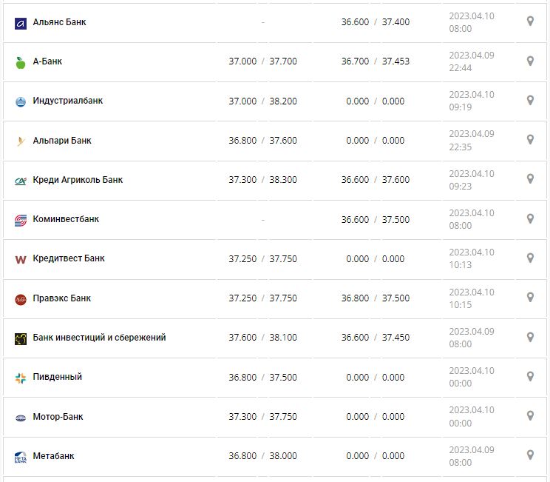
Task: Open Креди Агриколь Банк map marker
Action: pyautogui.click(x=530, y=178)
